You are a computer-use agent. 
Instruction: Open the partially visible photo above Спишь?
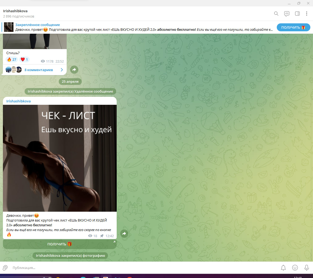(x=35, y=41)
